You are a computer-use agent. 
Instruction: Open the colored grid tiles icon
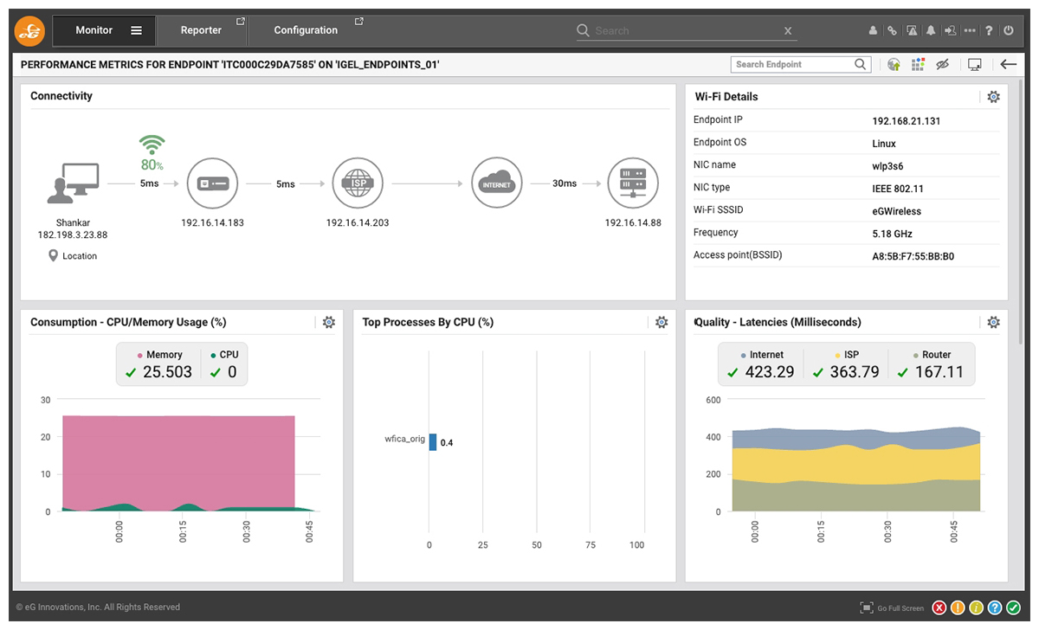pyautogui.click(x=919, y=64)
